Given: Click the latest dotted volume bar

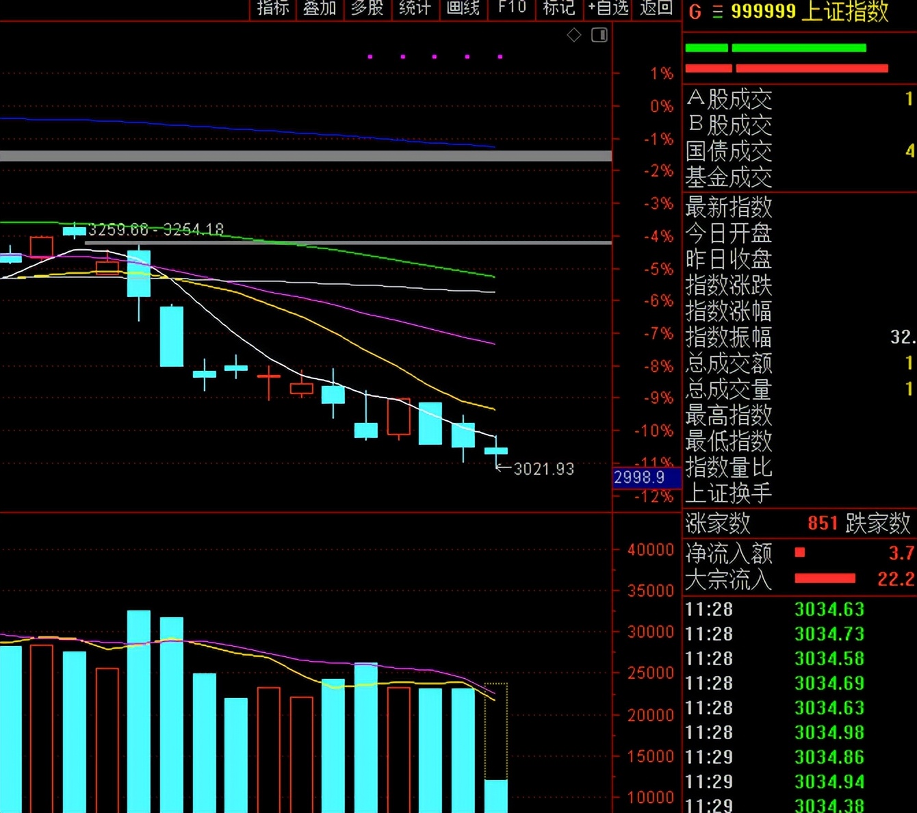Looking at the screenshot, I should pyautogui.click(x=496, y=747).
